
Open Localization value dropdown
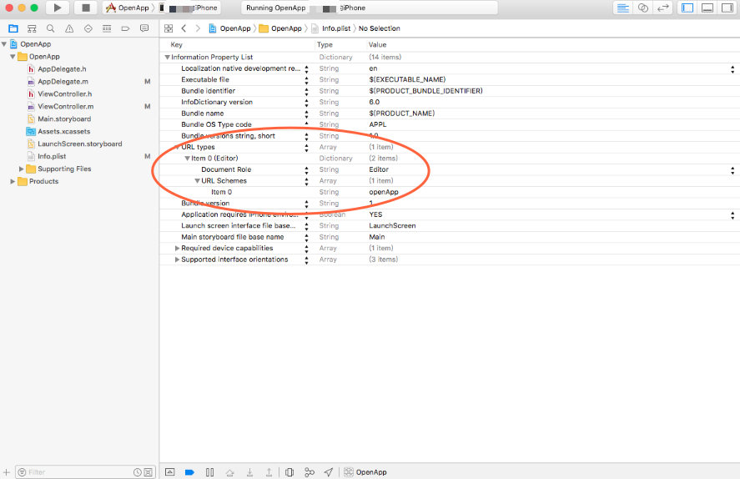(732, 69)
